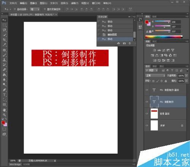
Task: Select the Brush tool
Action: [4, 55]
